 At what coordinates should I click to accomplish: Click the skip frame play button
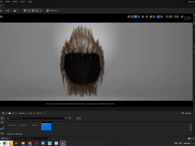point(29,11)
